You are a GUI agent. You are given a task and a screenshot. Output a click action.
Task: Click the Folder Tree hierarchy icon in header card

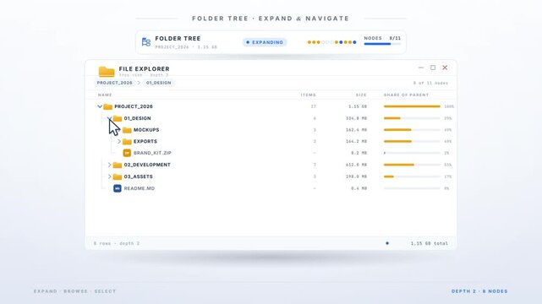coord(146,42)
